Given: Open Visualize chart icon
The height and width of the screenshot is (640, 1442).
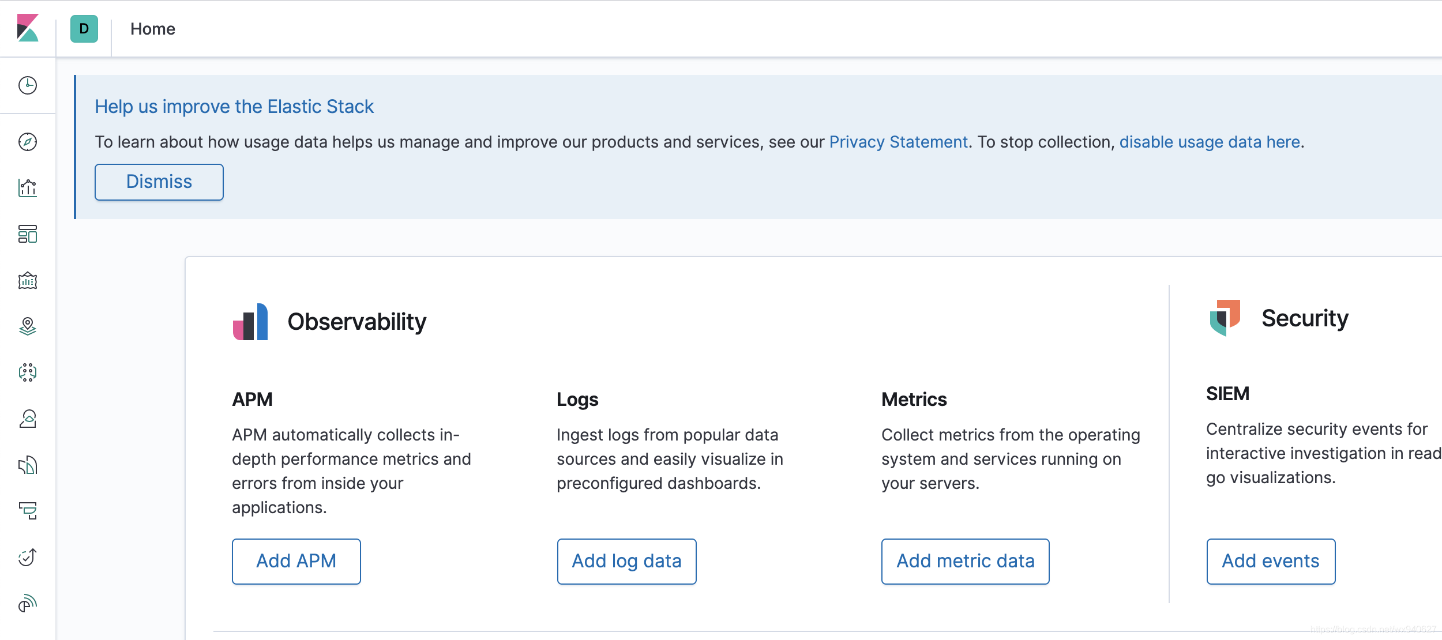Looking at the screenshot, I should pos(28,188).
